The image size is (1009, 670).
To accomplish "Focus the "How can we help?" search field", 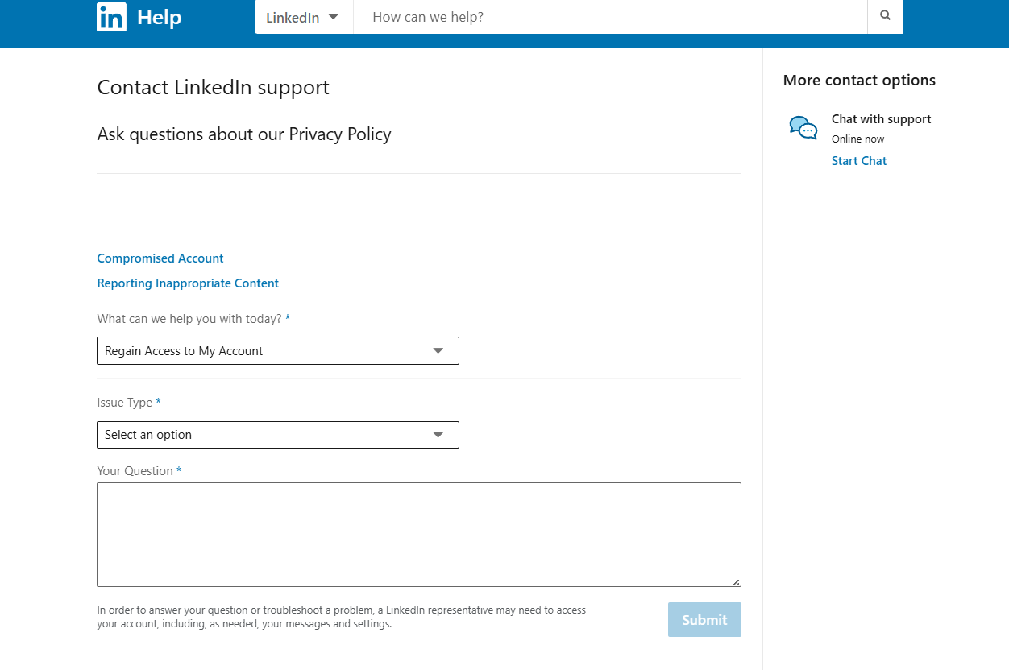I will [x=609, y=17].
